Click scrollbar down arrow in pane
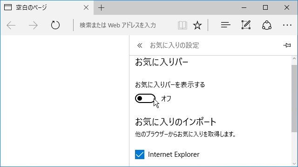Viewport: 298px width, 167px height. click(294, 163)
